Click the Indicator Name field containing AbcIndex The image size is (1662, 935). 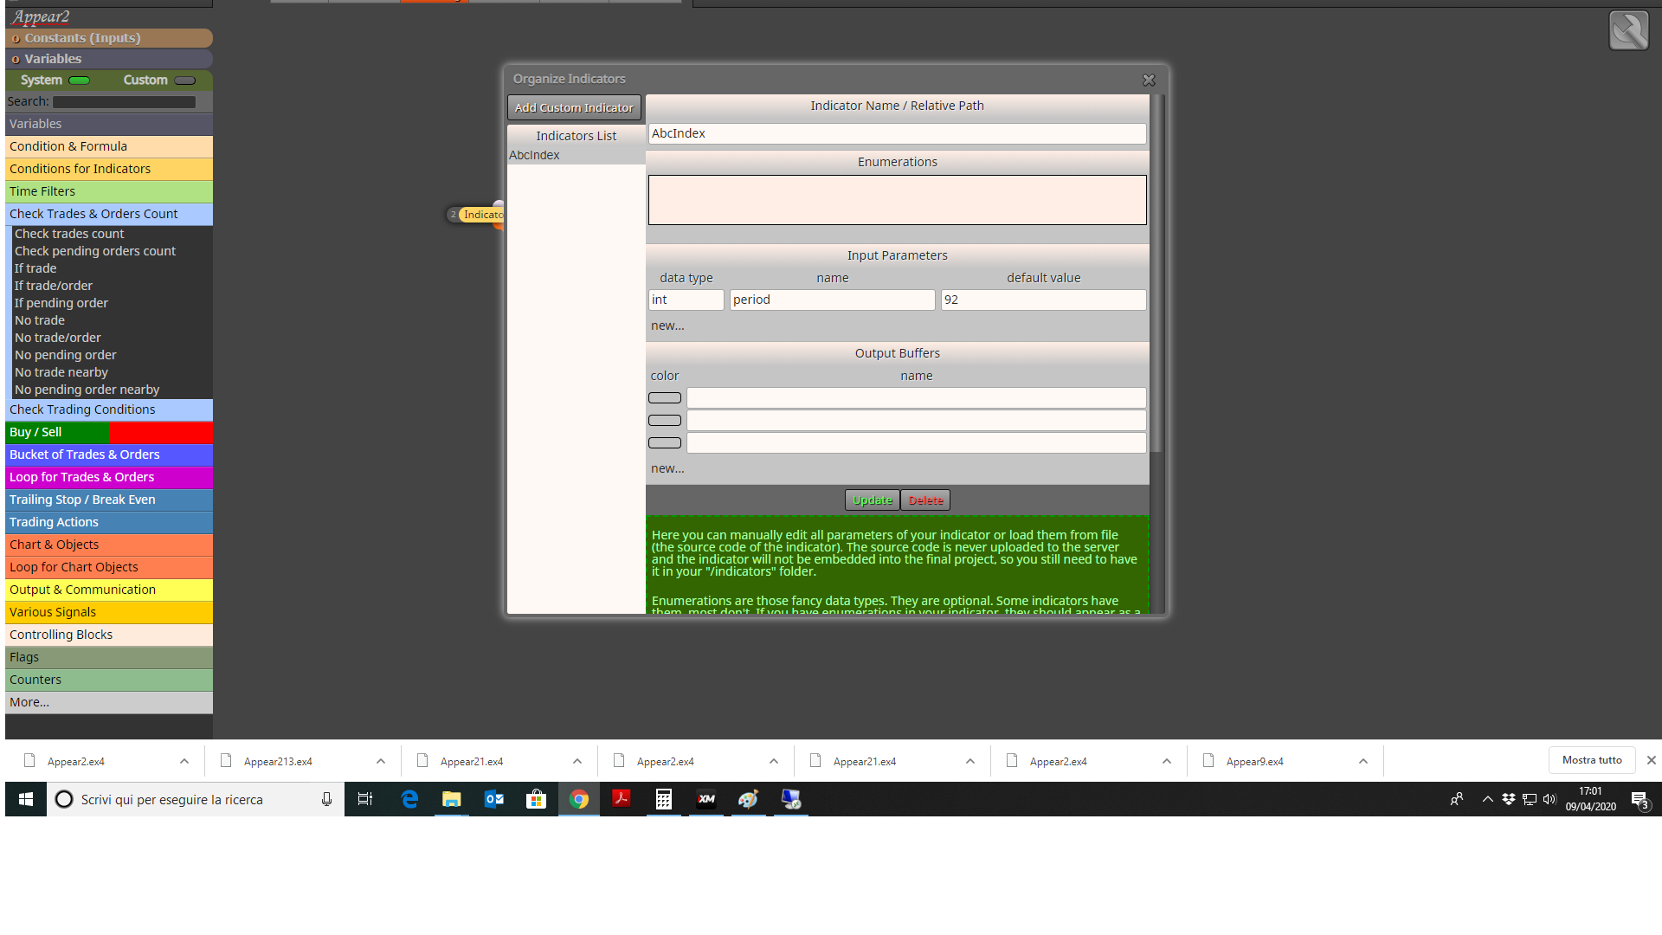tap(897, 133)
